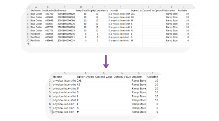Viewport: 219px width, 121px height.
Task: Click the purple downward arrow
Action: point(106,62)
